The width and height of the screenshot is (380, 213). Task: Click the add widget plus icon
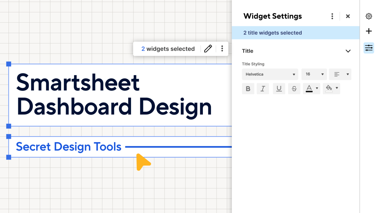[369, 31]
